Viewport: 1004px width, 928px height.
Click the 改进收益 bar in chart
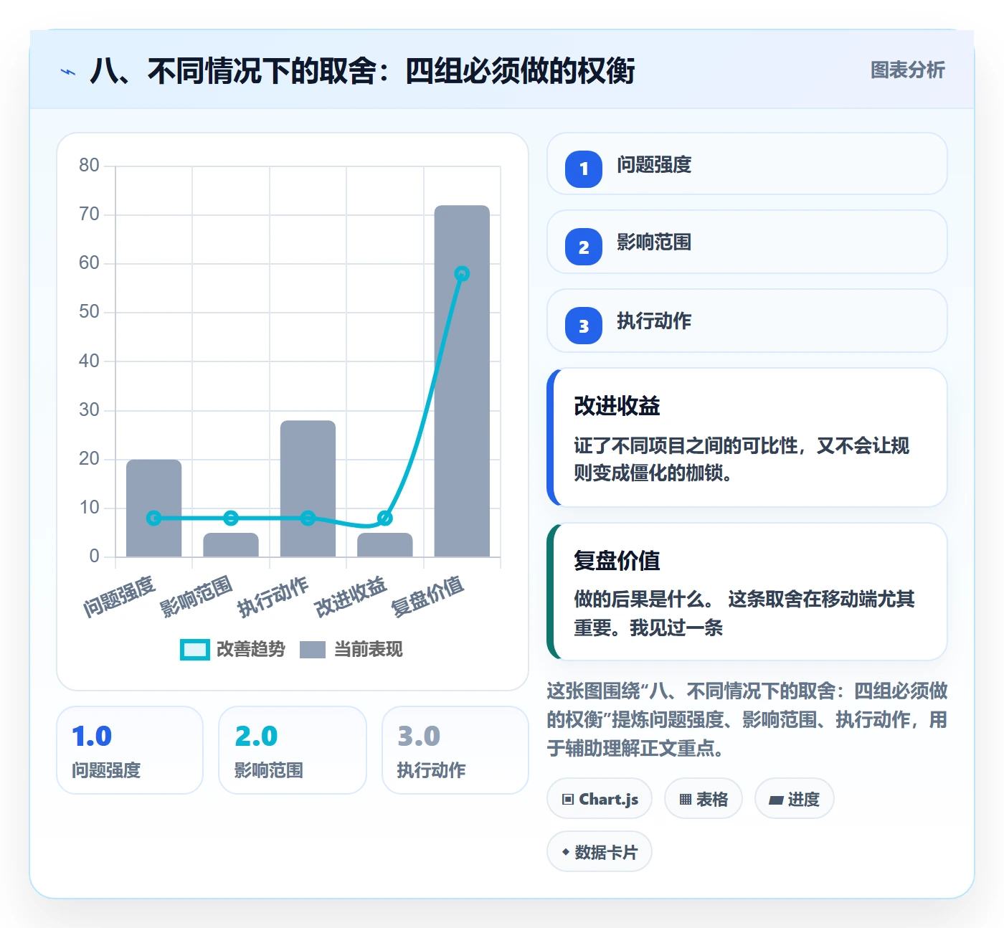(385, 545)
